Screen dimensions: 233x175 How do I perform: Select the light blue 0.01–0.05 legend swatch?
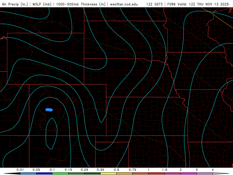tap(28, 174)
